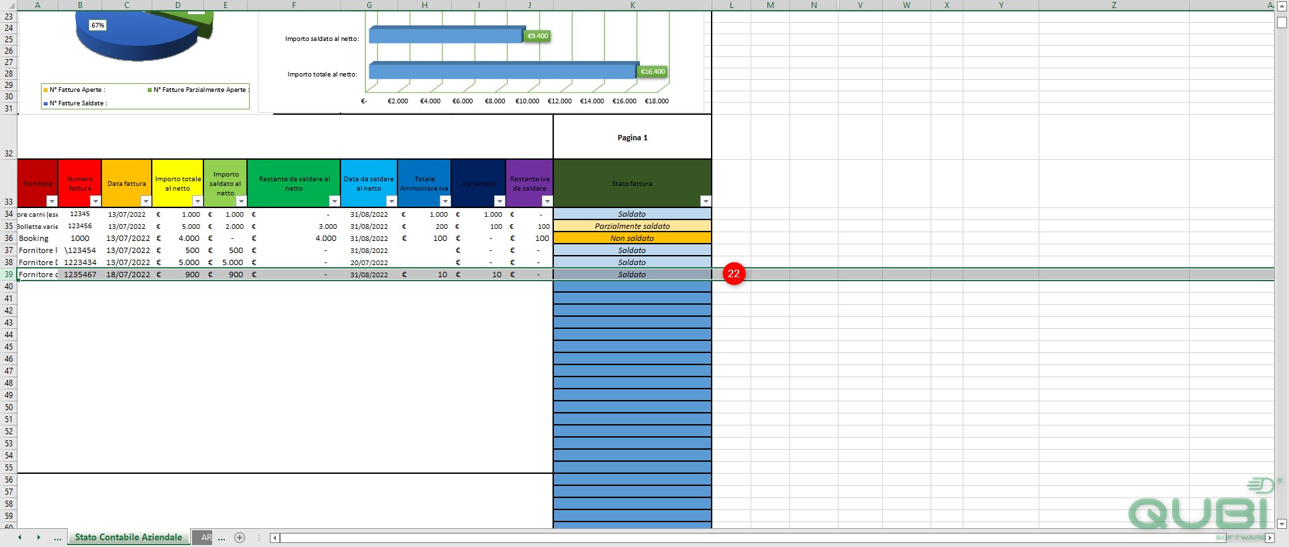Open the Restante da saldare al netto filter arrow
The width and height of the screenshot is (1289, 547).
(x=334, y=201)
